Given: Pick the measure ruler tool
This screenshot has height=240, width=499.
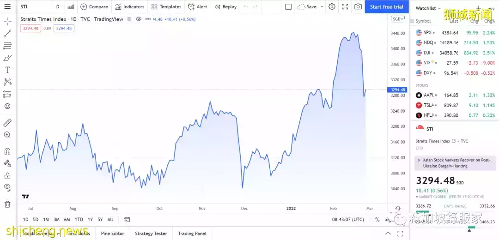Looking at the screenshot, I should click(7, 123).
